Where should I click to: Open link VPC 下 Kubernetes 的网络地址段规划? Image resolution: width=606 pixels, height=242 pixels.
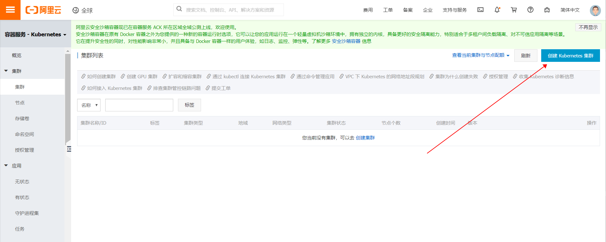382,76
